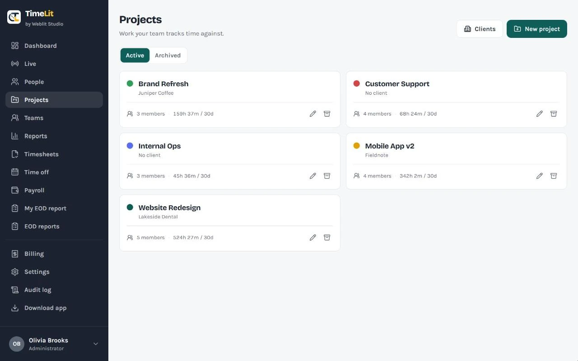Screen dimensions: 578x361
Task: Click the green Brand Refresh color dot
Action: pos(130,83)
